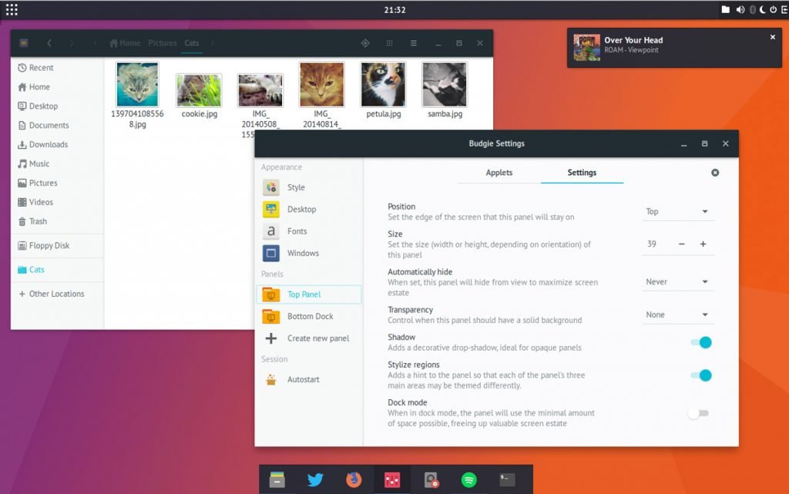The image size is (789, 494).
Task: Toggle the Stylize regions switch
Action: [x=701, y=375]
